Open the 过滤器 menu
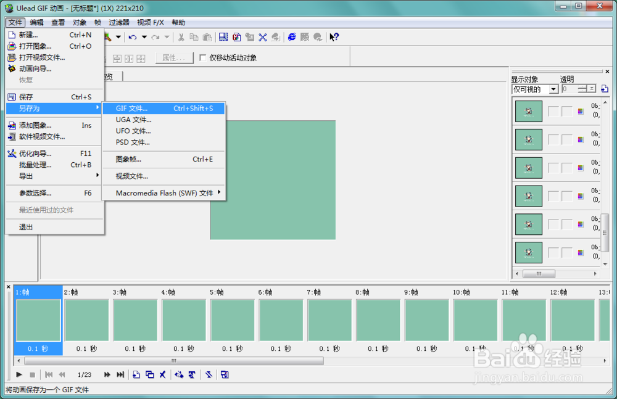This screenshot has width=617, height=399. [x=119, y=22]
